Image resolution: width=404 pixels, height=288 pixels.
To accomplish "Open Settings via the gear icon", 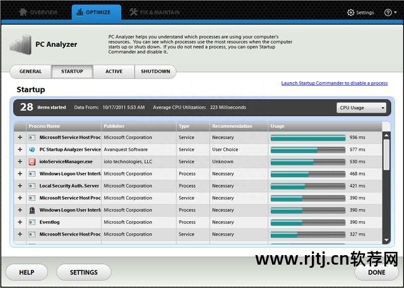I will [351, 12].
